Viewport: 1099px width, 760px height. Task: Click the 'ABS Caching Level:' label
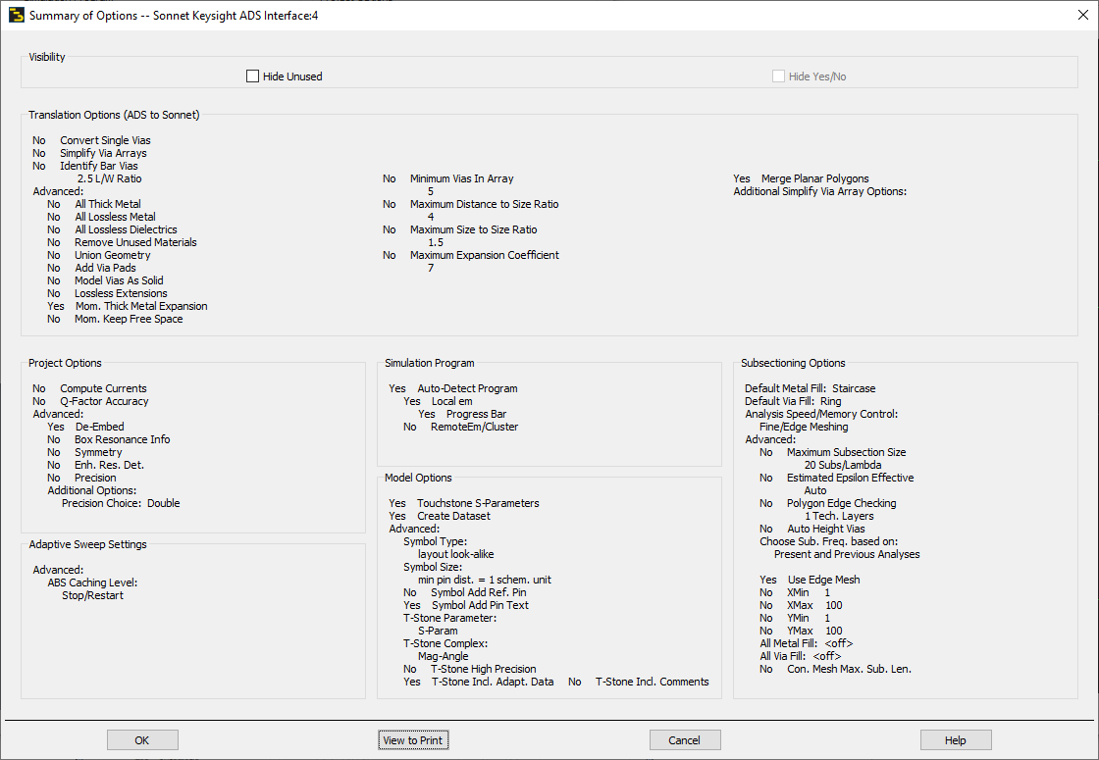pyautogui.click(x=92, y=583)
